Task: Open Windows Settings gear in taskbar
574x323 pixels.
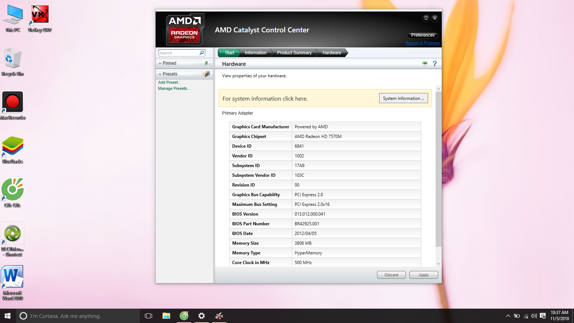Action: (x=202, y=316)
